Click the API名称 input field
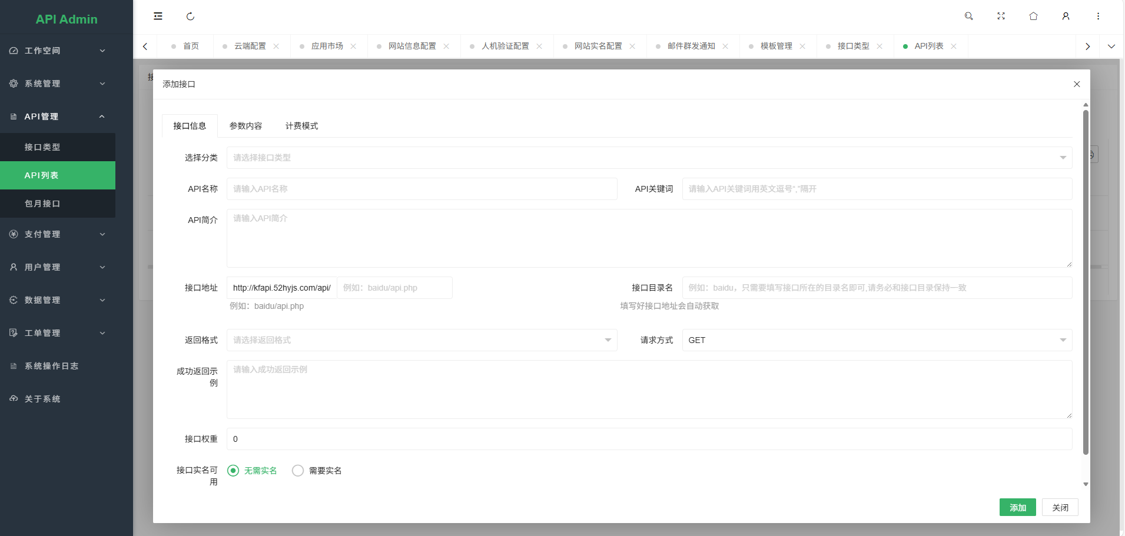This screenshot has width=1125, height=536. 421,188
